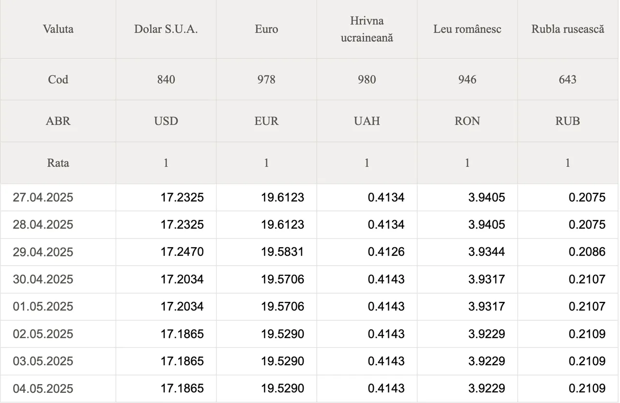Click the EUR abbreviation cell
Image resolution: width=620 pixels, height=403 pixels.
point(266,121)
